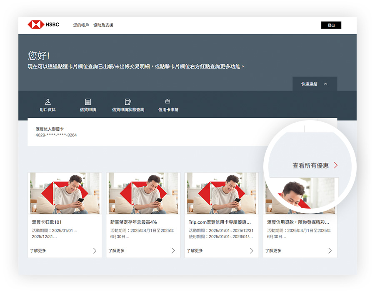Select the 滙豐旅人御璽卡 card row
The width and height of the screenshot is (375, 292).
click(x=182, y=132)
